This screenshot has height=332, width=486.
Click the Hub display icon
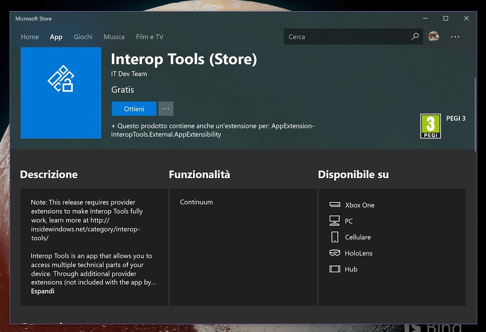point(334,269)
